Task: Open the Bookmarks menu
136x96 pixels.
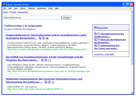Action: click(x=42, y=8)
